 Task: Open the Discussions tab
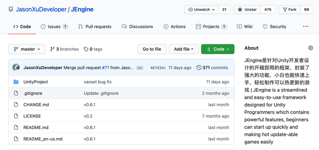[137, 27]
